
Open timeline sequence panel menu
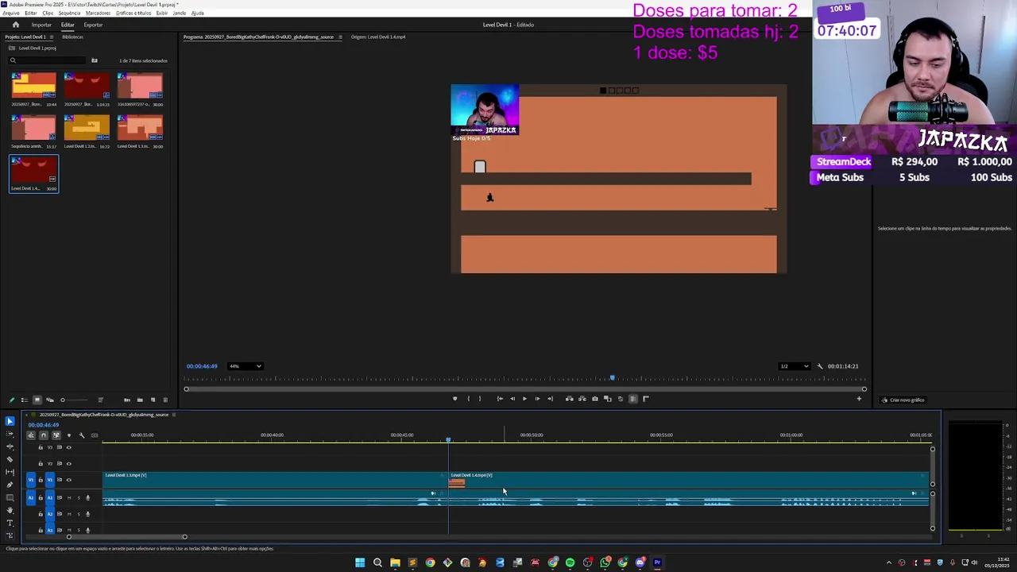[x=174, y=415]
